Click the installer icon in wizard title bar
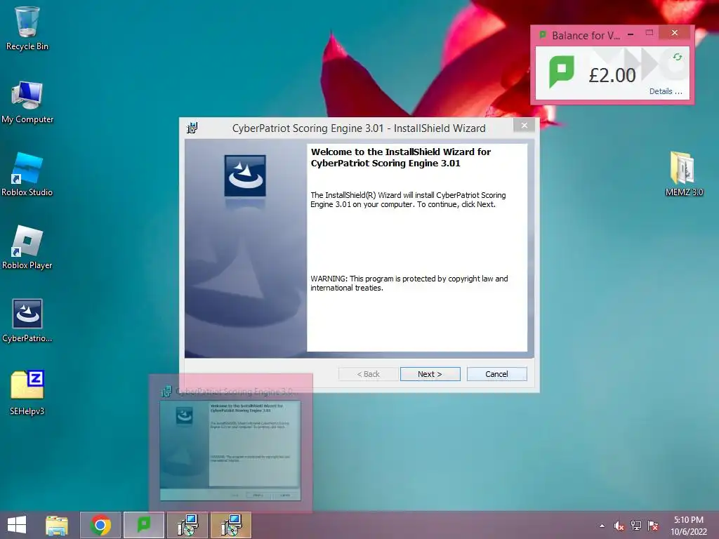Viewport: 719px width, 539px height. pyautogui.click(x=192, y=128)
